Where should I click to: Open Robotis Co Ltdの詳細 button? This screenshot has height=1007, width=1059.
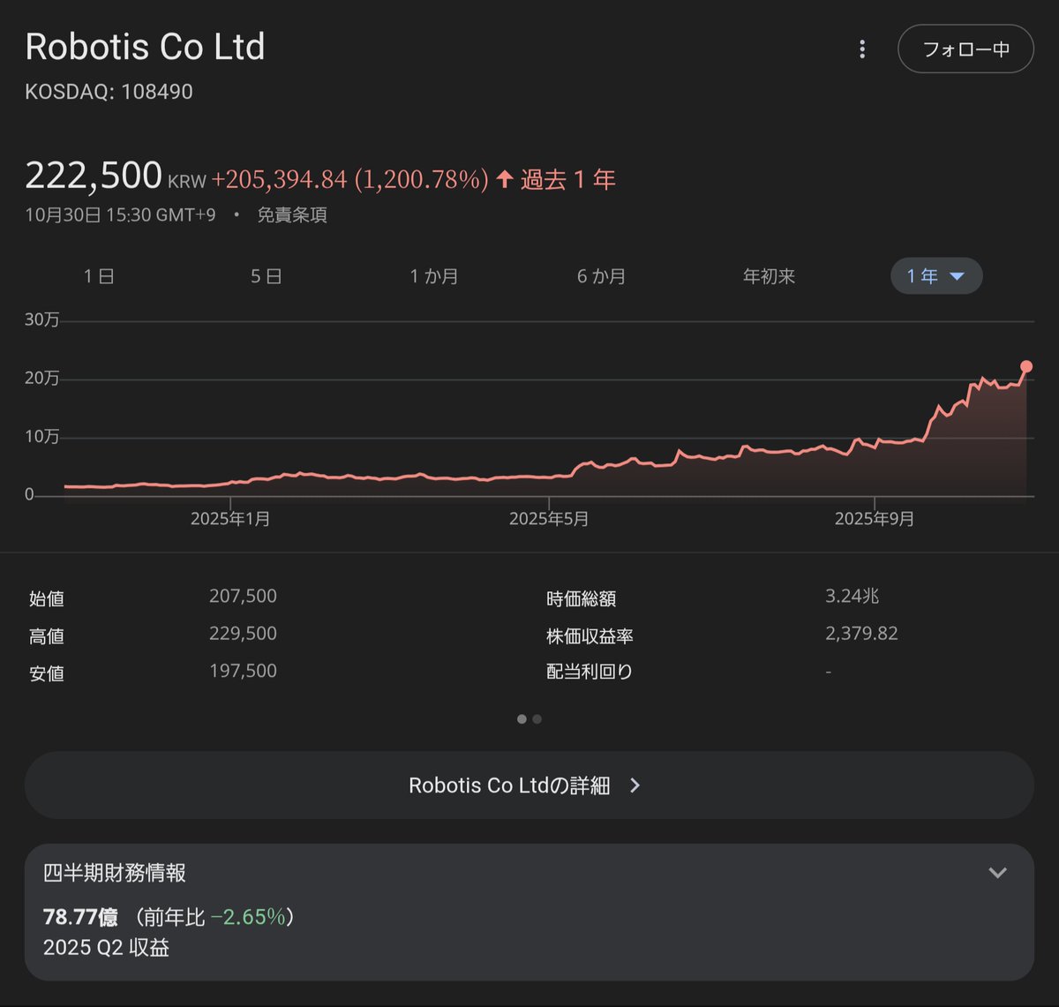pyautogui.click(x=529, y=785)
